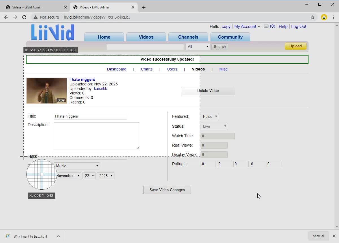Open the Status dropdown showing Live
339x243 pixels.
click(214, 126)
